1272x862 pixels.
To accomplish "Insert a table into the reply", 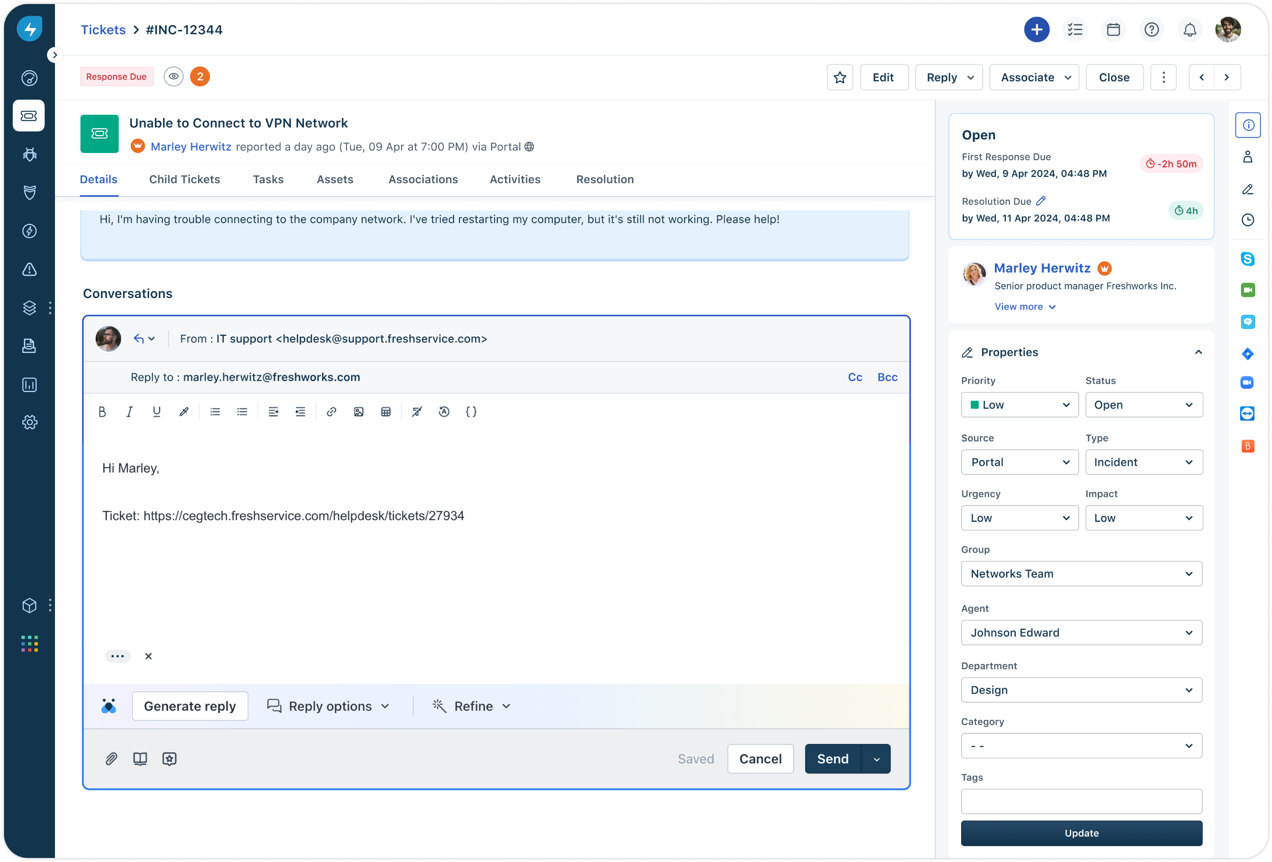I will pyautogui.click(x=386, y=412).
